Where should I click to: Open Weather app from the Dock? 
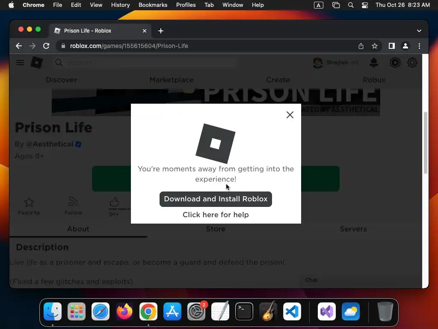351,311
